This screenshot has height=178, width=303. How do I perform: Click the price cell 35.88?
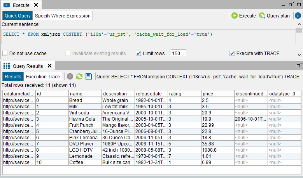pos(217,144)
